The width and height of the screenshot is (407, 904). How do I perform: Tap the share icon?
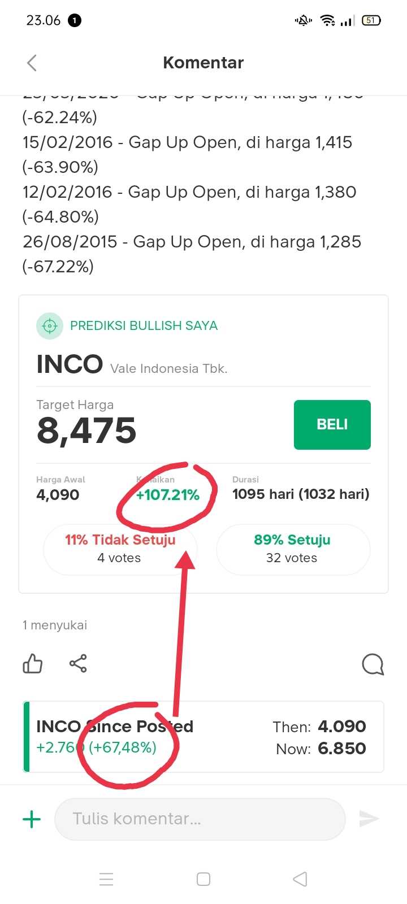(x=78, y=663)
